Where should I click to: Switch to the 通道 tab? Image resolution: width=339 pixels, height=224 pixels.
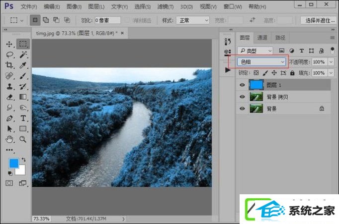[x=262, y=38]
